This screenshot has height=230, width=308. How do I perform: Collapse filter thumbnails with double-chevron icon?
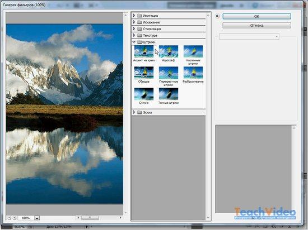(217, 16)
